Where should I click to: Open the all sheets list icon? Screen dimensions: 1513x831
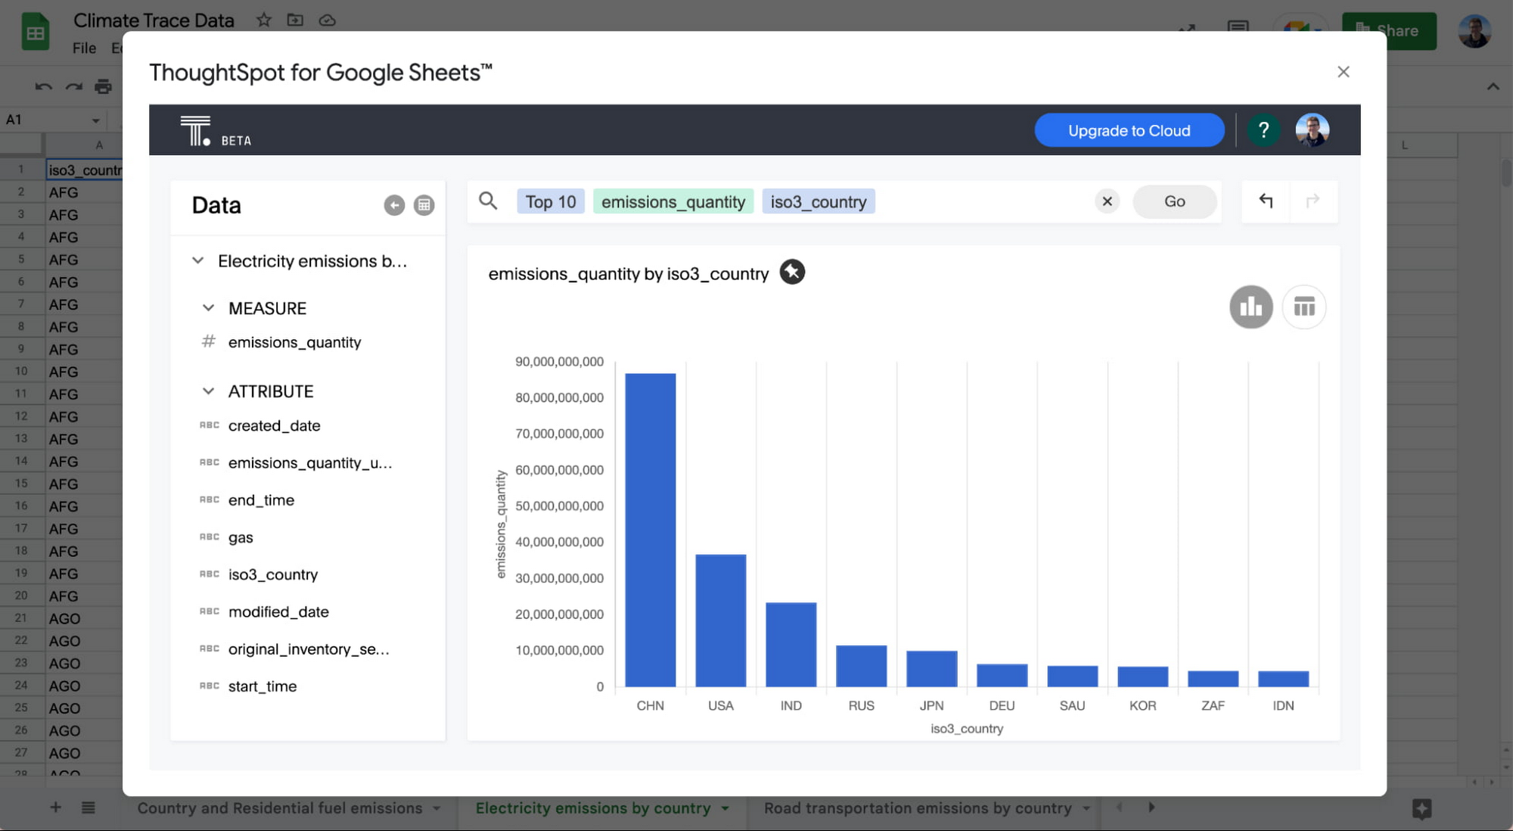[89, 808]
